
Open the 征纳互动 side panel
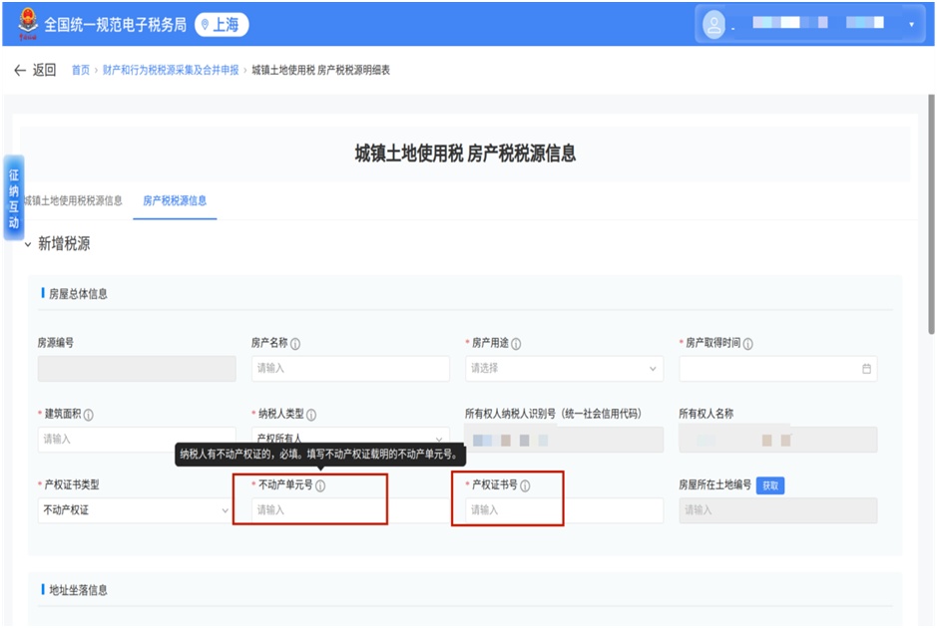14,197
